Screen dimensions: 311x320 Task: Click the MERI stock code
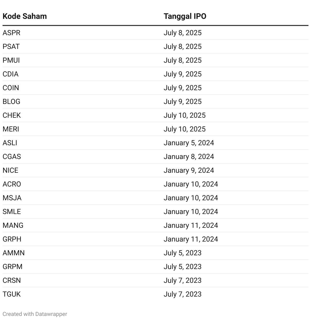11,129
